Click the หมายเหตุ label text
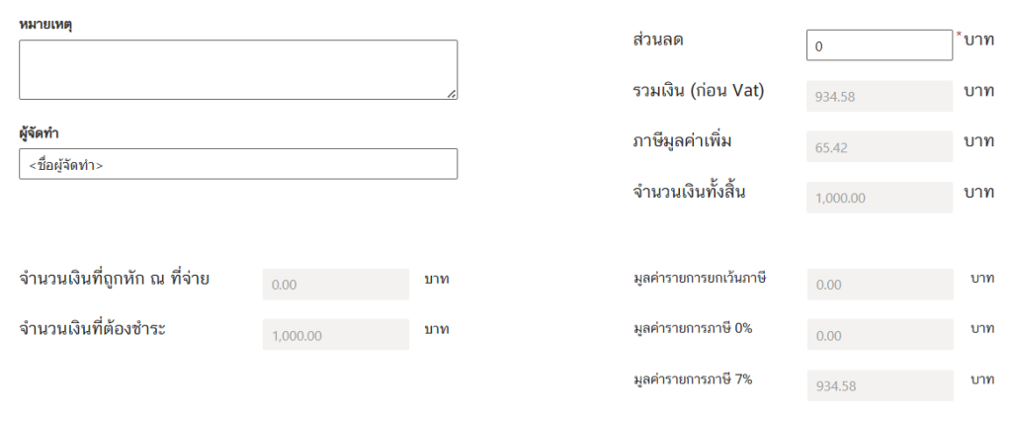Image resolution: width=1012 pixels, height=422 pixels. pyautogui.click(x=45, y=25)
